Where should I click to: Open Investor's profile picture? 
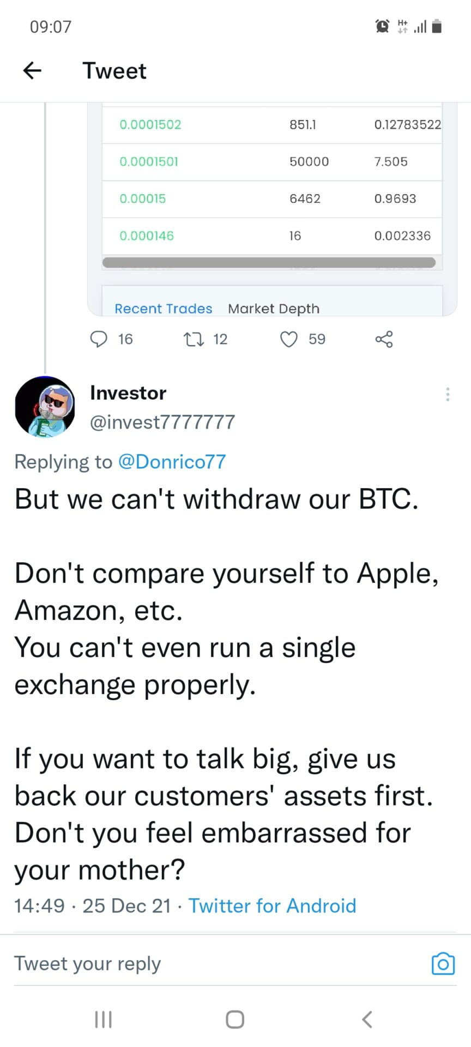(45, 407)
